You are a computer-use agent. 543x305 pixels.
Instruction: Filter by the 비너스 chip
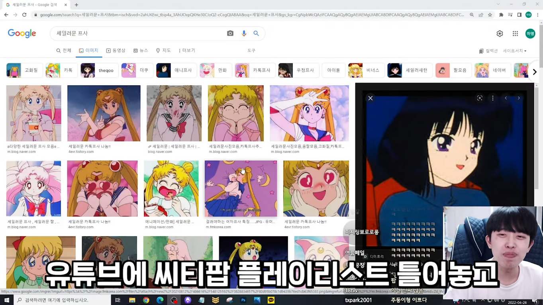click(366, 70)
